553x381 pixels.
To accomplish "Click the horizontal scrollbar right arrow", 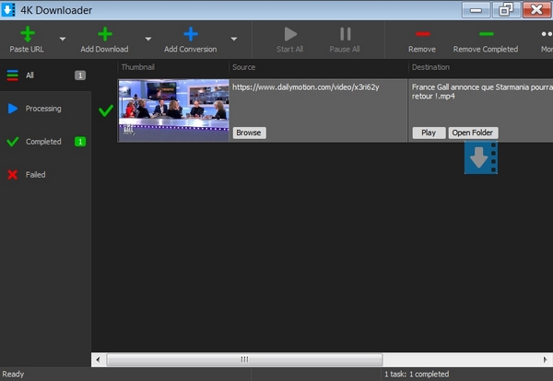I will pyautogui.click(x=546, y=360).
